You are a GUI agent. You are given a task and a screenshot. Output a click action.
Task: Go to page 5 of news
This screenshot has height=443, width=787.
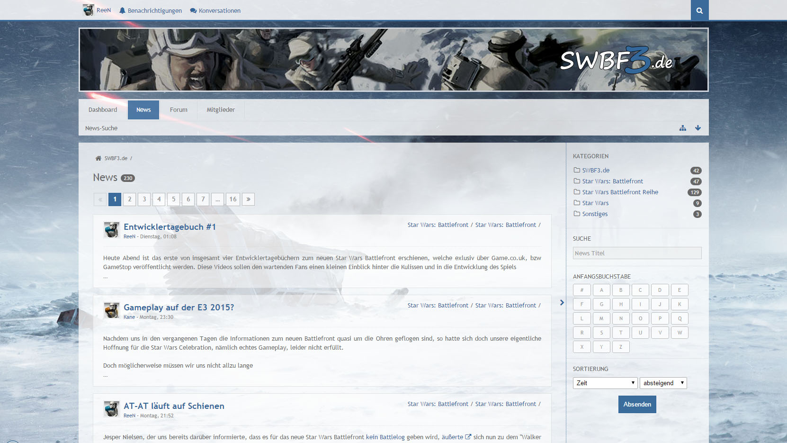pyautogui.click(x=174, y=199)
